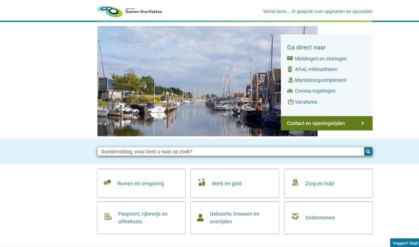
Task: Click the coins icon beside Corona-regelingen
Action: (290, 90)
